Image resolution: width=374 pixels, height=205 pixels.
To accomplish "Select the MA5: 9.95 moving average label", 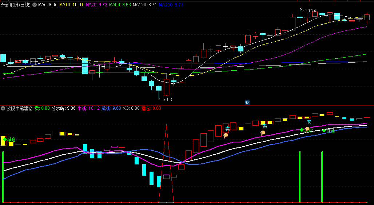I will [x=48, y=4].
